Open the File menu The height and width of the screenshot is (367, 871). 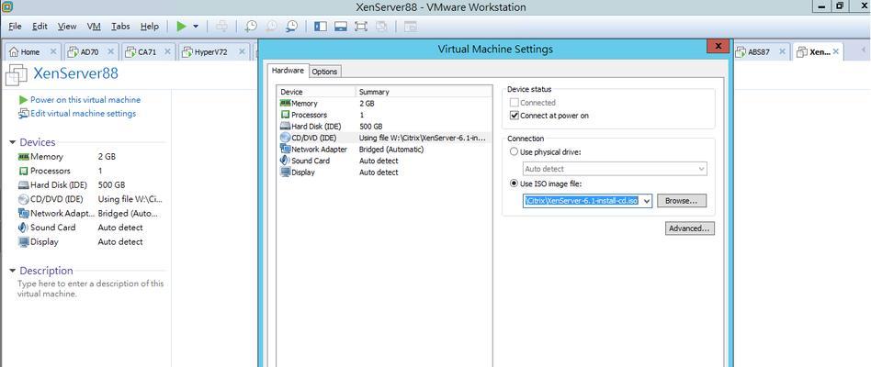(15, 26)
